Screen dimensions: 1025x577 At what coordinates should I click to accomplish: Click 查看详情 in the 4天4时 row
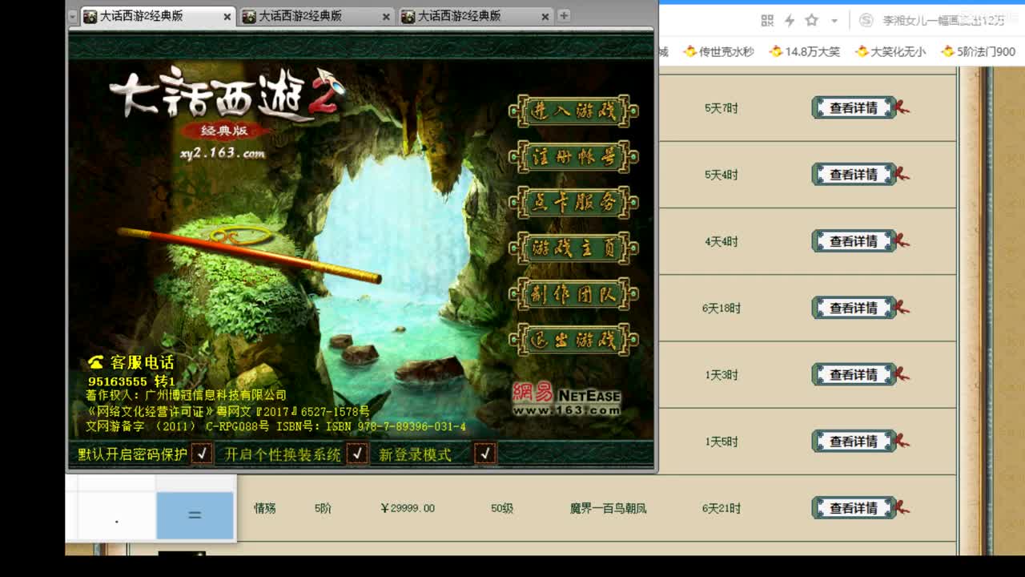pyautogui.click(x=854, y=240)
